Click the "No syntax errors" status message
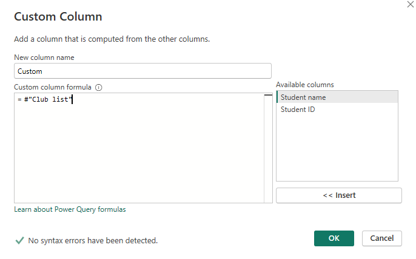The image size is (416, 259). (x=93, y=241)
